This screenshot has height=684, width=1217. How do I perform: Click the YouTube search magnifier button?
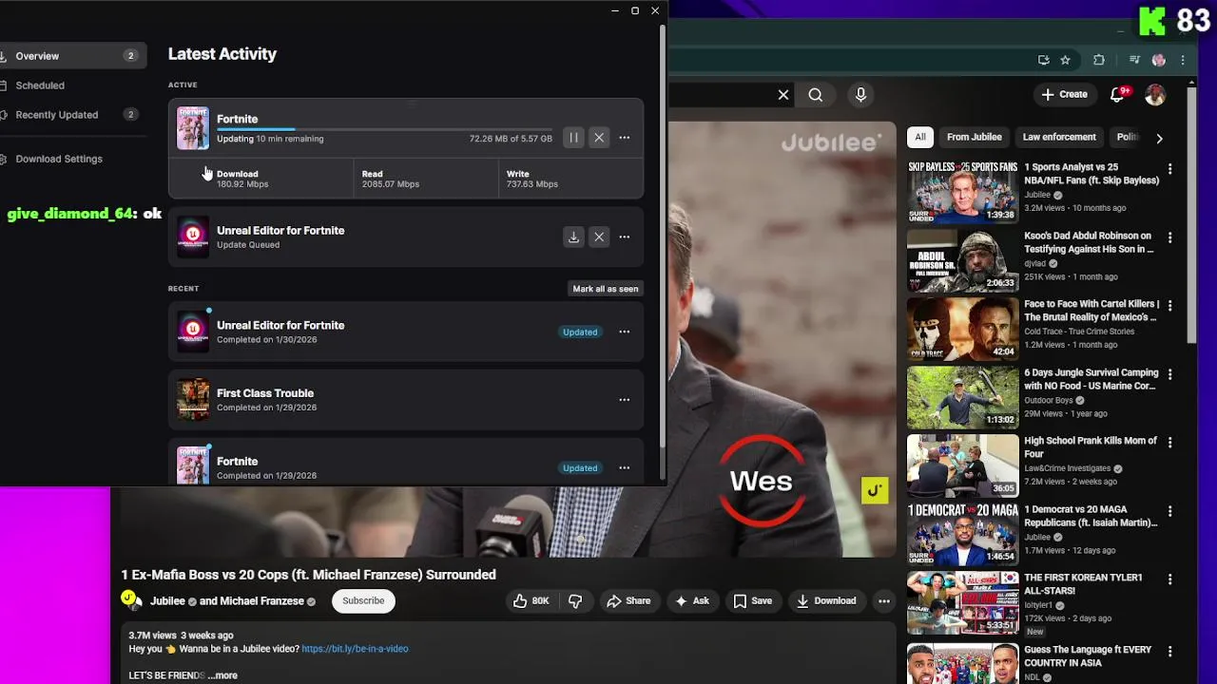[816, 95]
